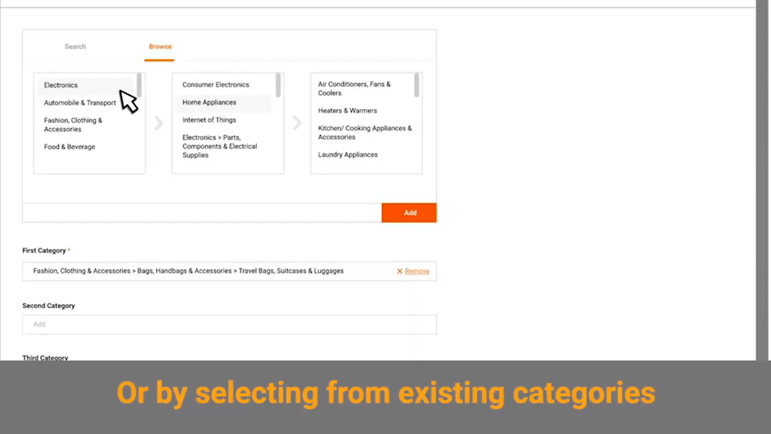Click the Add field under Second Category
This screenshot has height=434, width=771.
229,324
